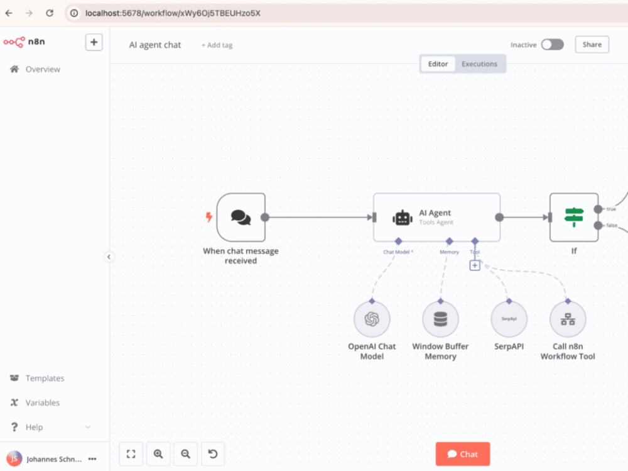Switch to the Executions tab

coord(479,64)
